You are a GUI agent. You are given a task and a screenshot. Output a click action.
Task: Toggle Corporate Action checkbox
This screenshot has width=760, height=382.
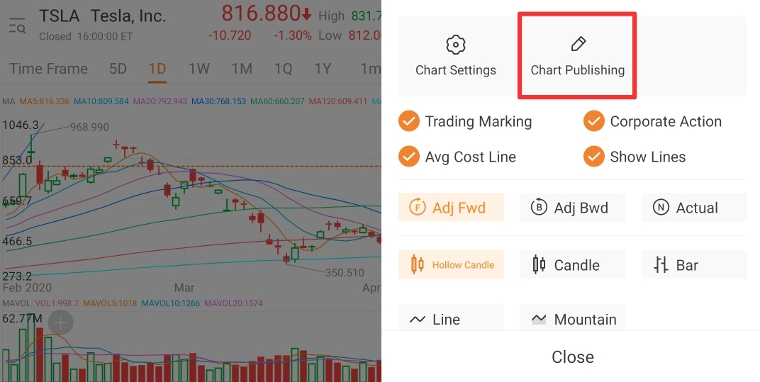(x=594, y=121)
